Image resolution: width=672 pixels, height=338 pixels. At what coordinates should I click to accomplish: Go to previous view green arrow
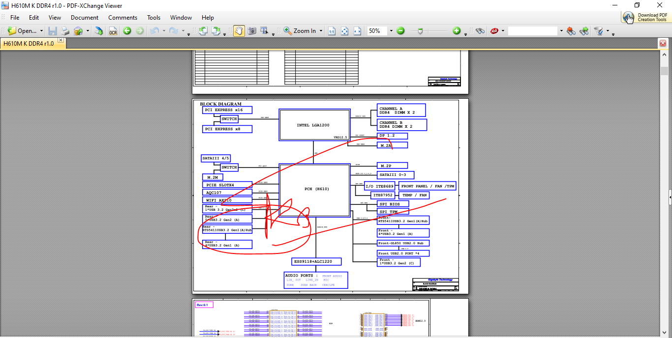[127, 31]
